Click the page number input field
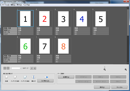The height and width of the screenshot is (91, 130). coord(16,68)
